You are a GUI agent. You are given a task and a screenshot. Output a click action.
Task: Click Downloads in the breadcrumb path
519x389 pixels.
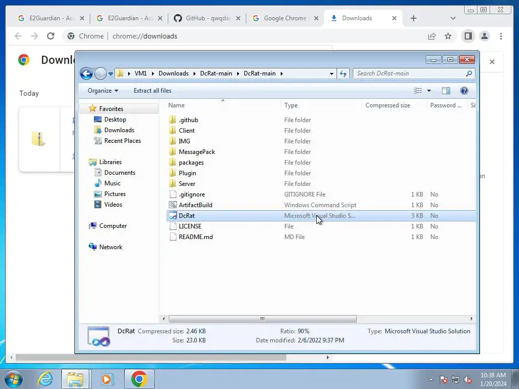tap(173, 73)
